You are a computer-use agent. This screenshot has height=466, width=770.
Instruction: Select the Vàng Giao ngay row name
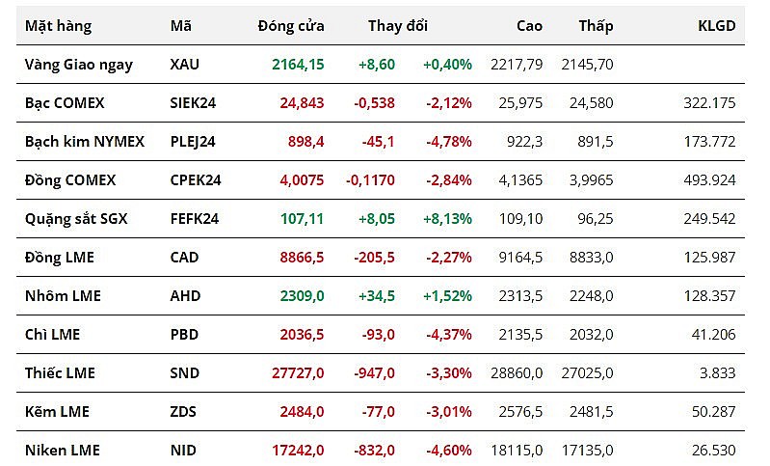pos(79,65)
